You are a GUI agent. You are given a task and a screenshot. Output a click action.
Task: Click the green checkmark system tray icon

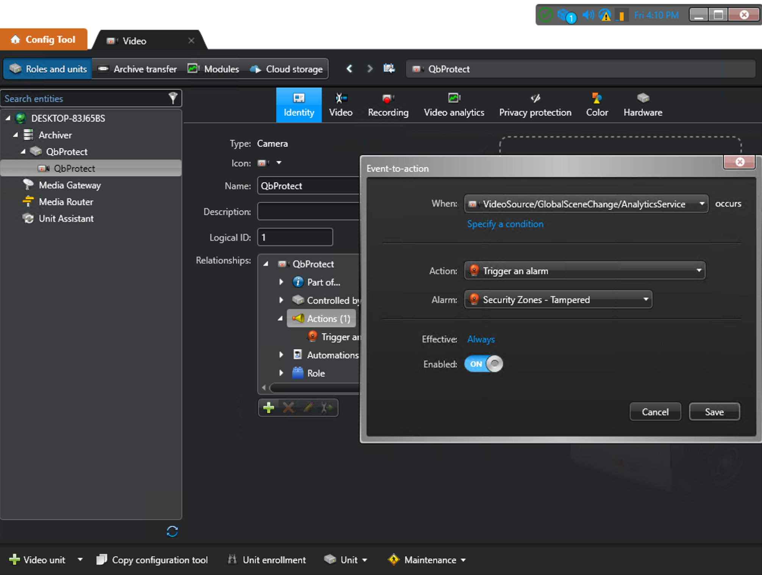pos(545,15)
